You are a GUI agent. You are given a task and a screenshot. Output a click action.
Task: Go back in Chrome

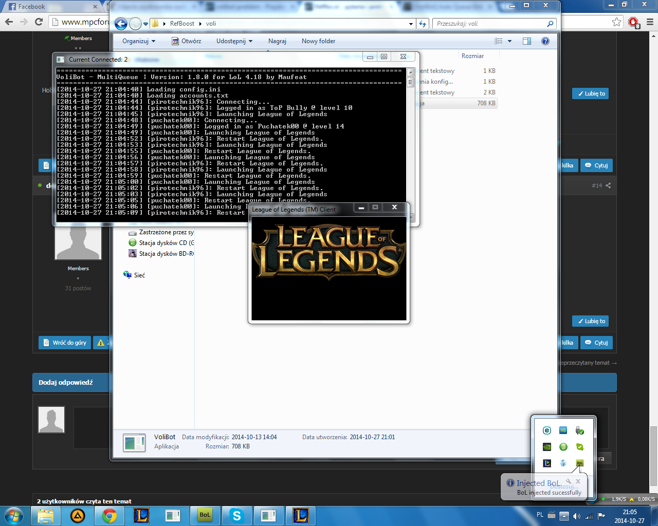point(9,22)
